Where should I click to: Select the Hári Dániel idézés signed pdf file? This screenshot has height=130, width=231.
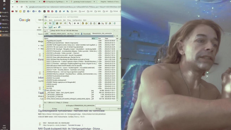pyautogui.click(x=80, y=92)
